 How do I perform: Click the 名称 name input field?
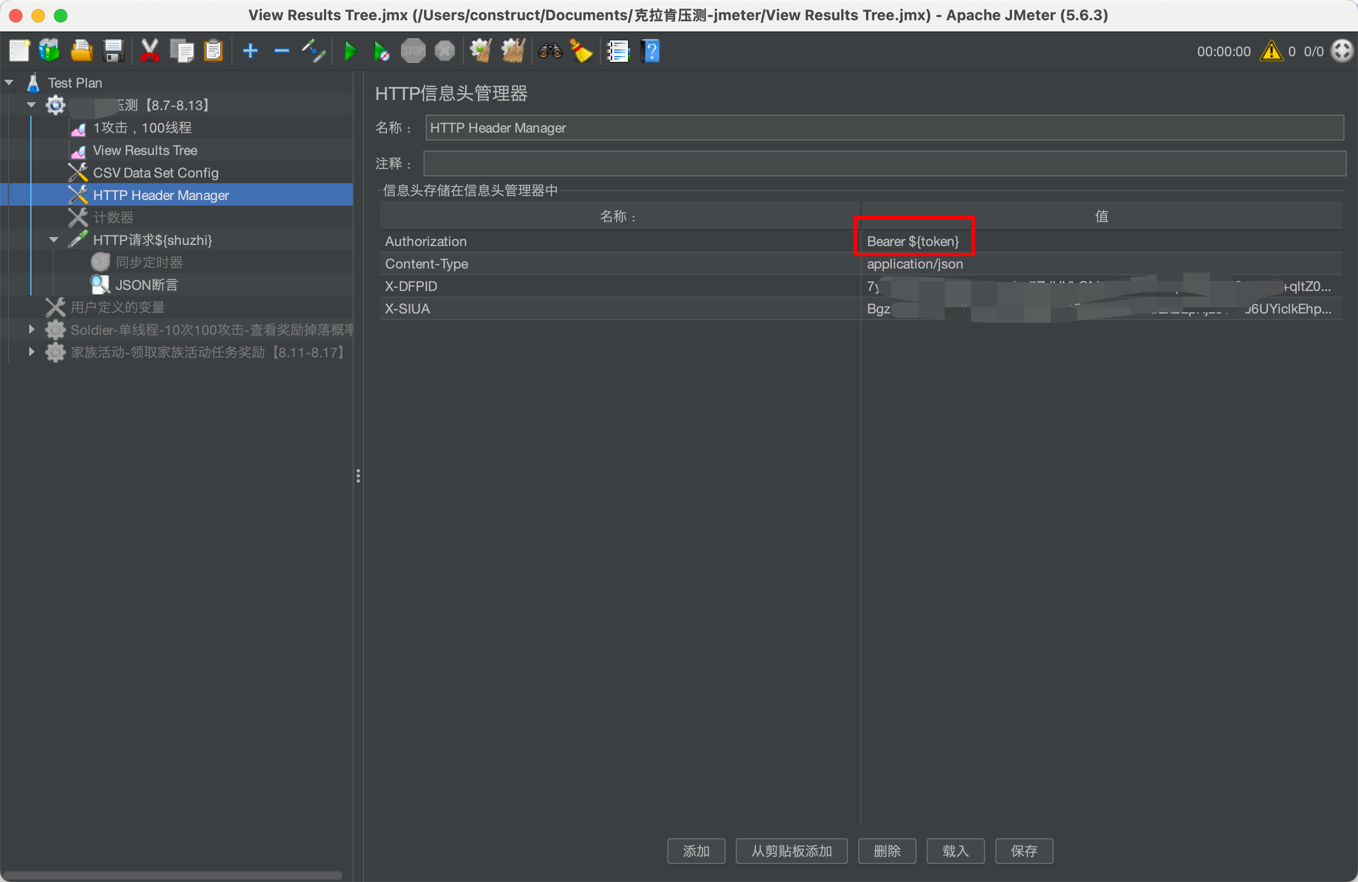click(x=885, y=128)
